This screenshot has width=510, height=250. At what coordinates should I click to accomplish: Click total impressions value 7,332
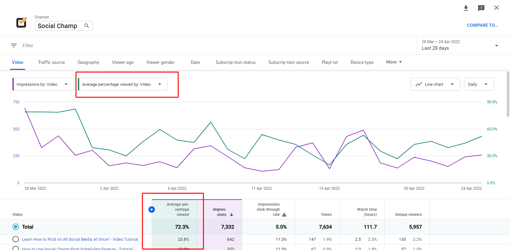click(x=228, y=227)
